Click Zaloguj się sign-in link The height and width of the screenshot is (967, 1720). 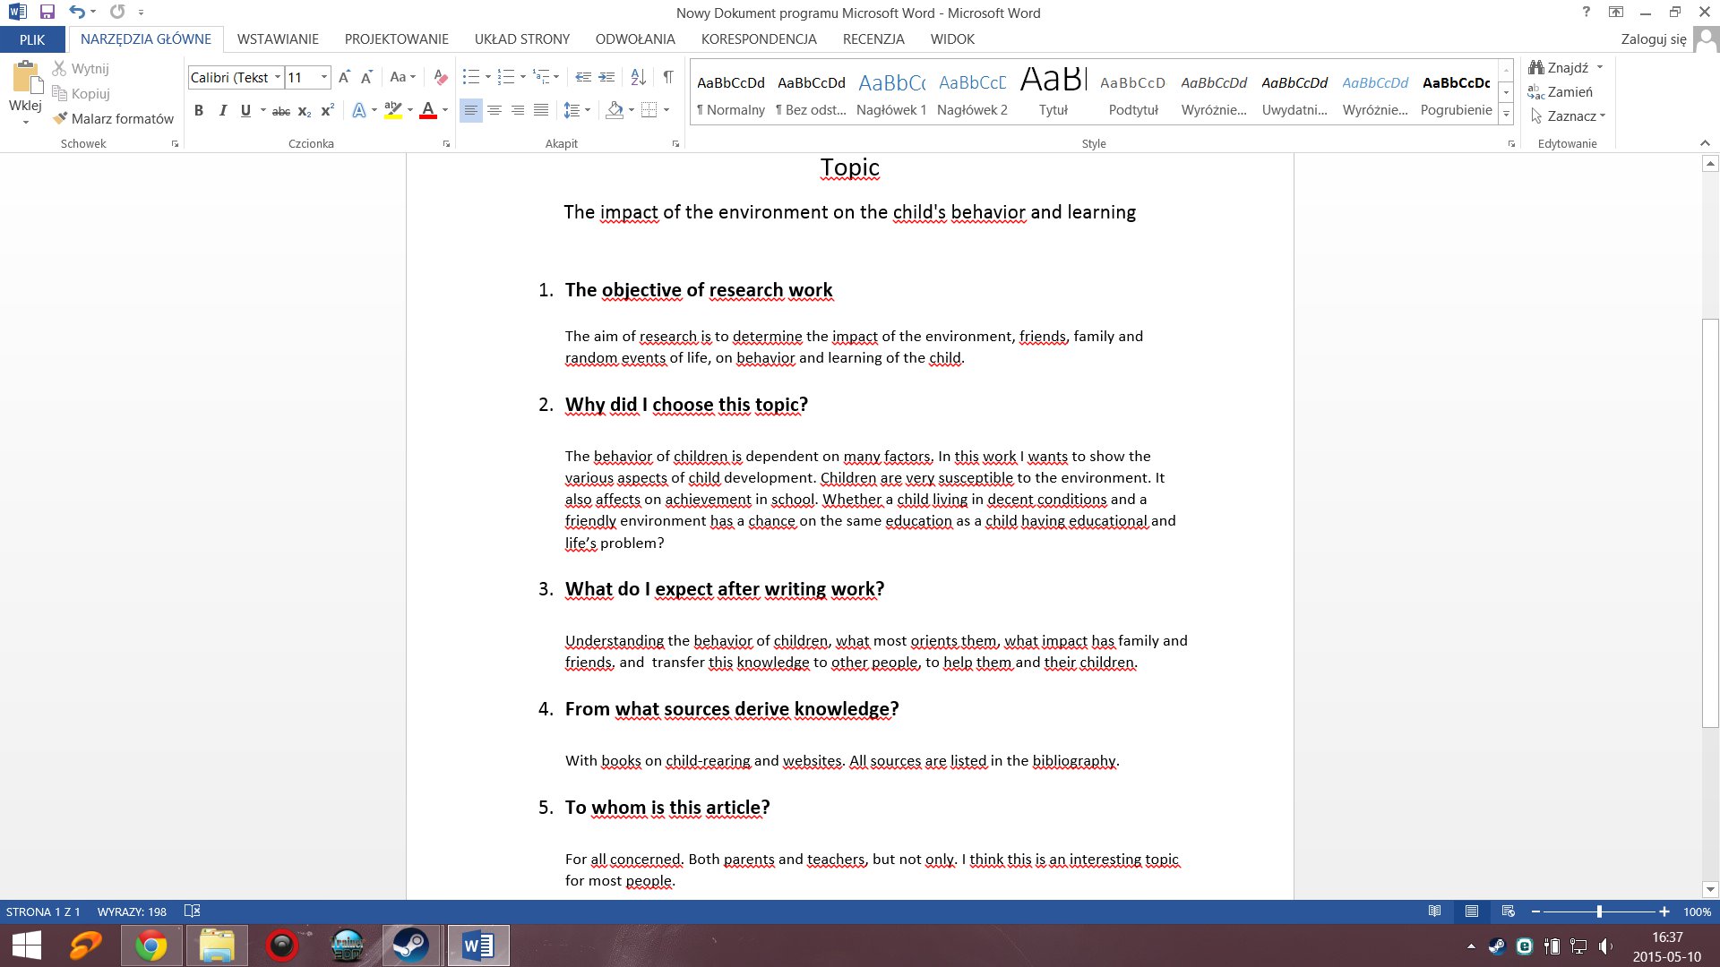1653,39
